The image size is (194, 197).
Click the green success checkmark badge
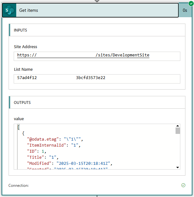(x=191, y=4)
